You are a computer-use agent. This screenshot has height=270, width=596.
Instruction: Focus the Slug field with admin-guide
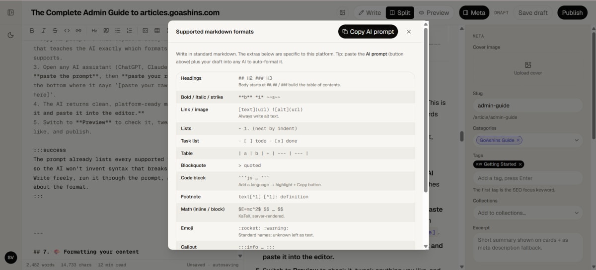(527, 106)
